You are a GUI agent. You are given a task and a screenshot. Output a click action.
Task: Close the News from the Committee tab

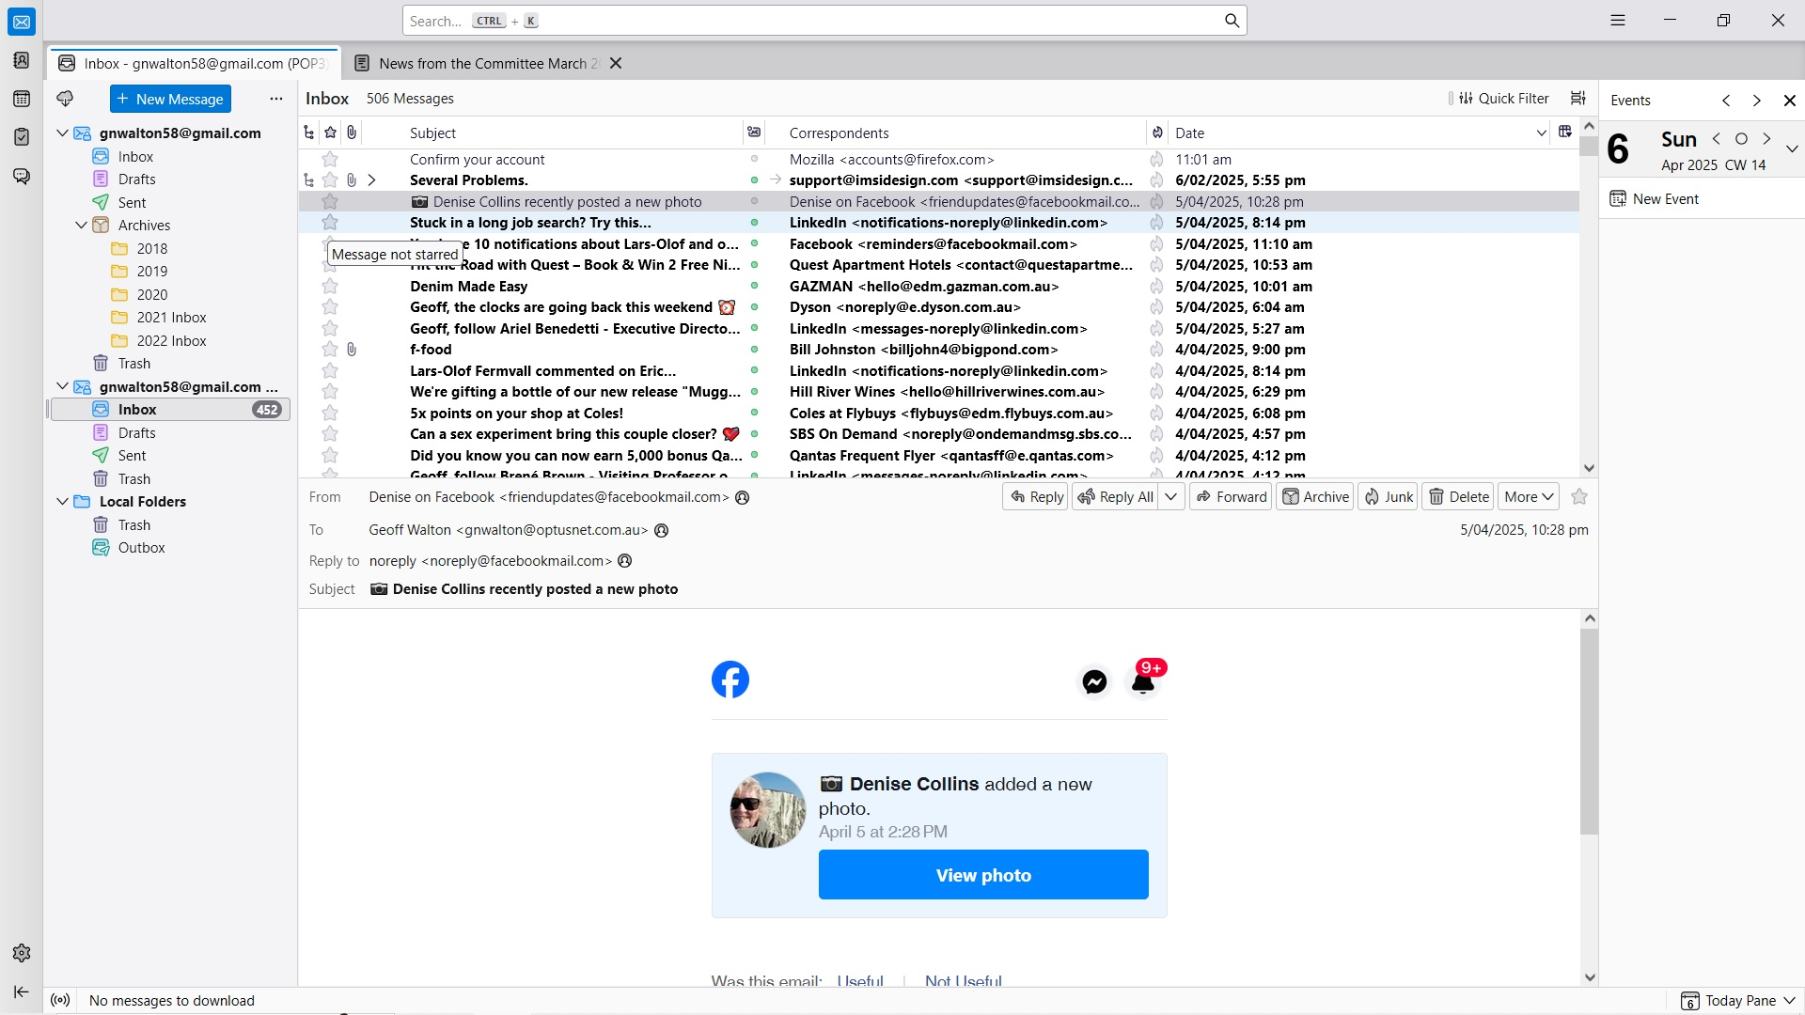click(616, 63)
